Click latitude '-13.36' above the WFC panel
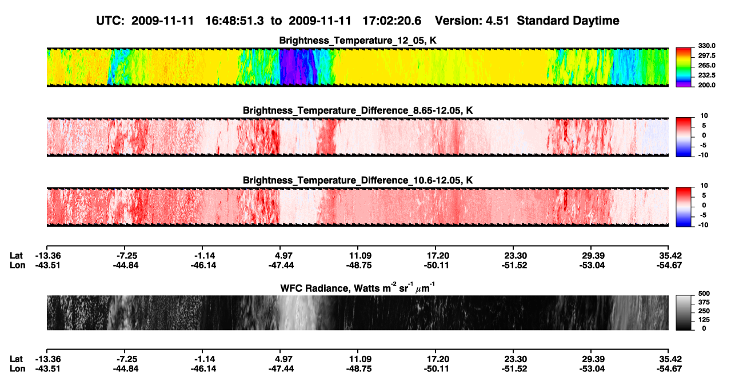The height and width of the screenshot is (381, 743). point(48,255)
